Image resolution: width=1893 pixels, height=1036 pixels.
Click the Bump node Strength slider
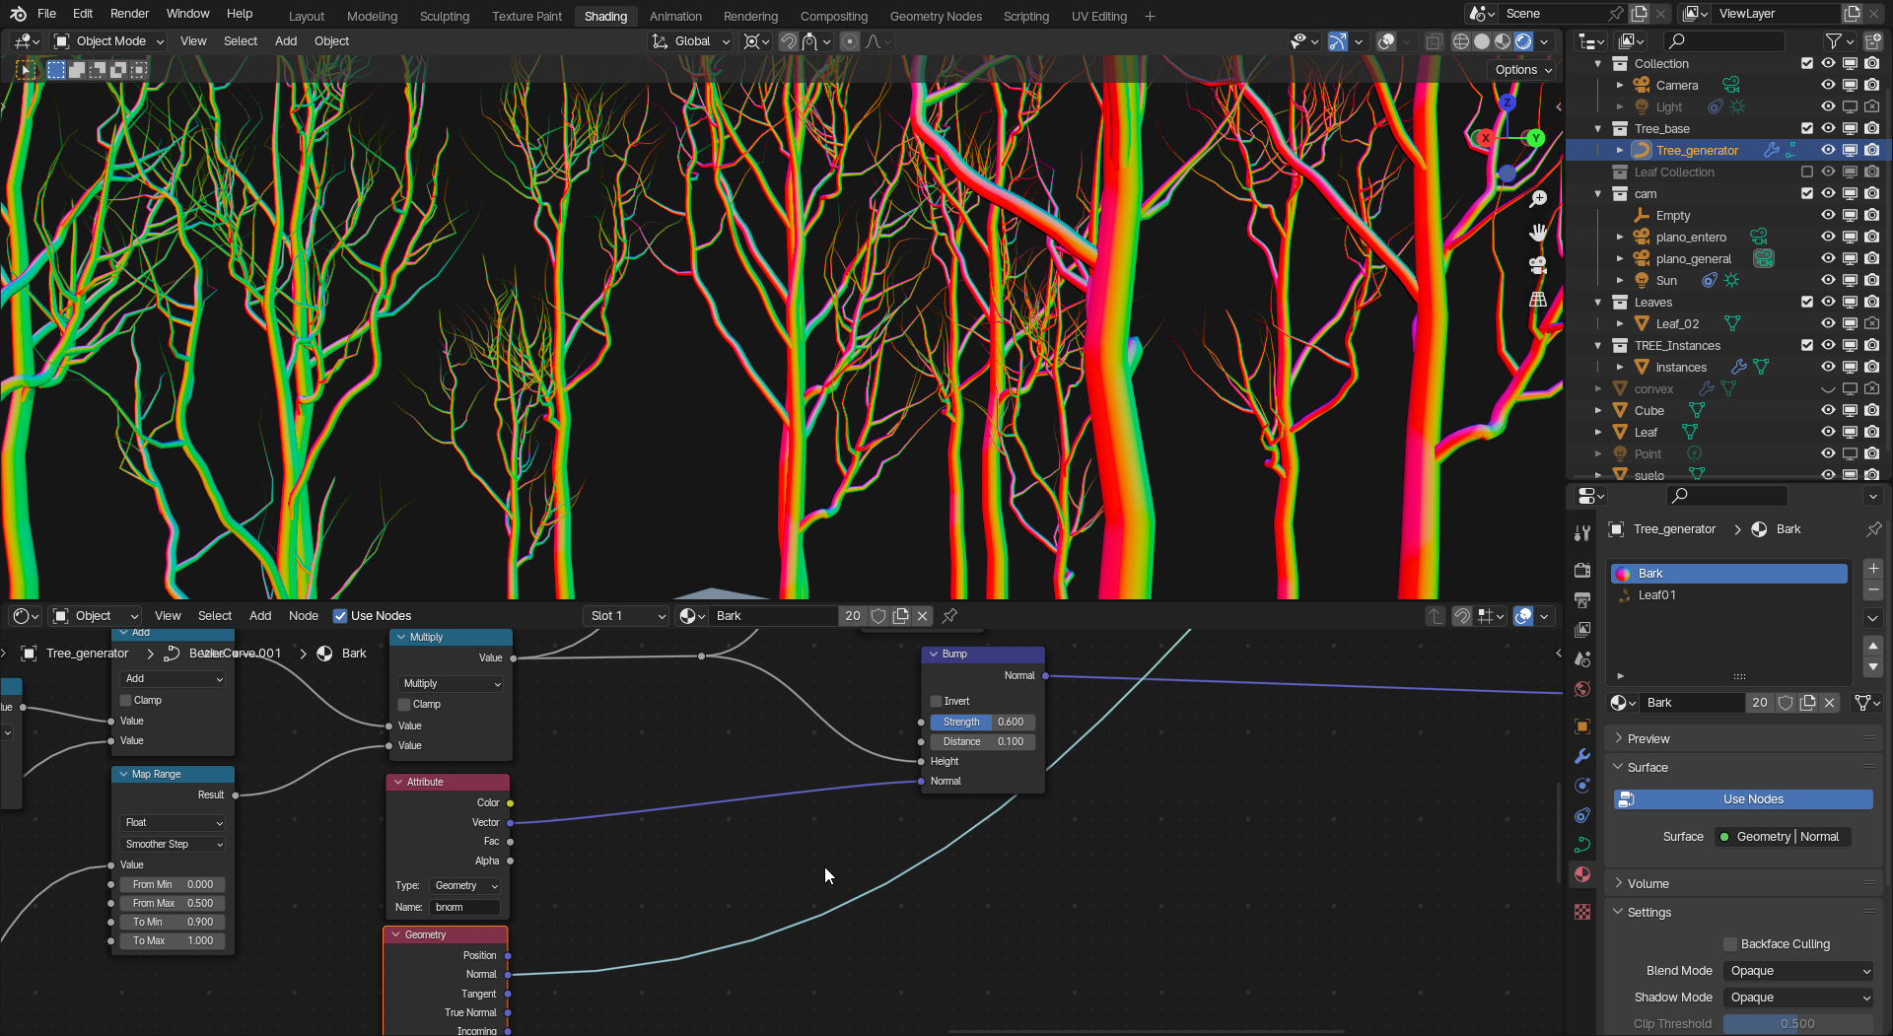[x=983, y=723]
